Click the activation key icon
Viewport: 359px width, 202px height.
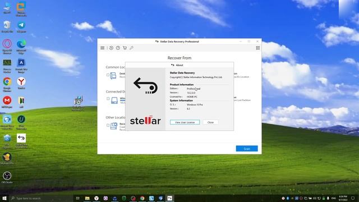coord(131,48)
